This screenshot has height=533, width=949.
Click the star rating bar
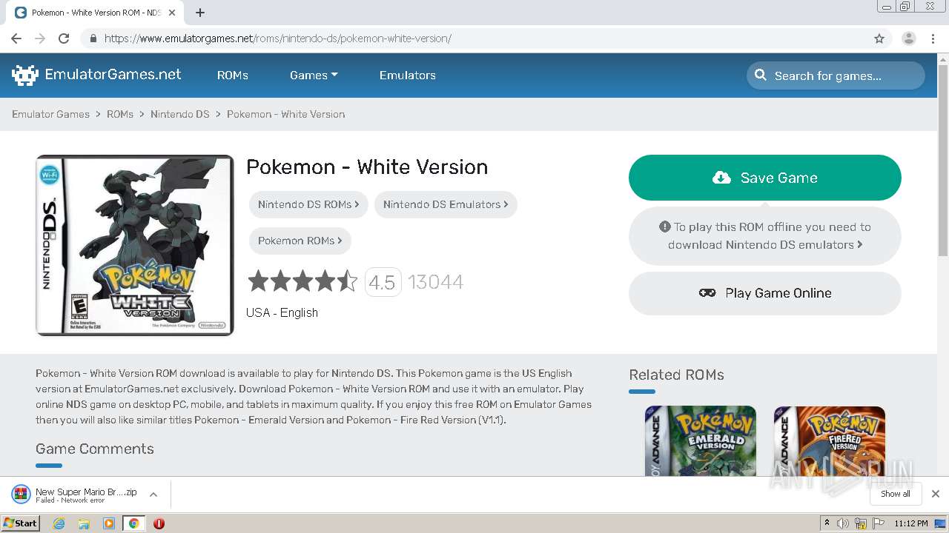[x=302, y=281]
